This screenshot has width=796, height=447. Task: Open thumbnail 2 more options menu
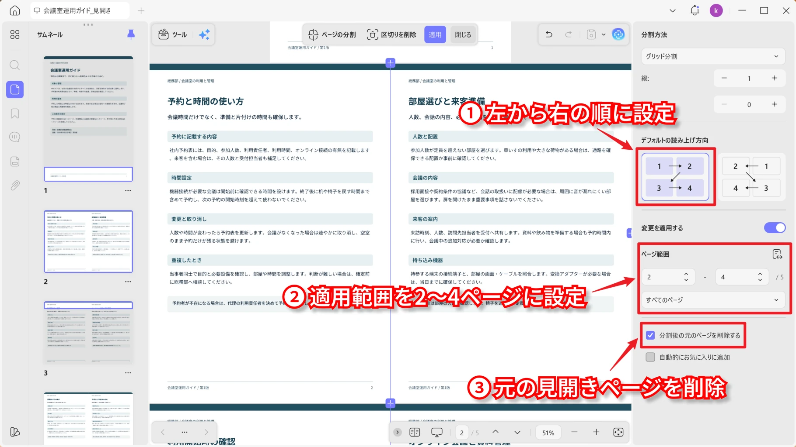128,282
